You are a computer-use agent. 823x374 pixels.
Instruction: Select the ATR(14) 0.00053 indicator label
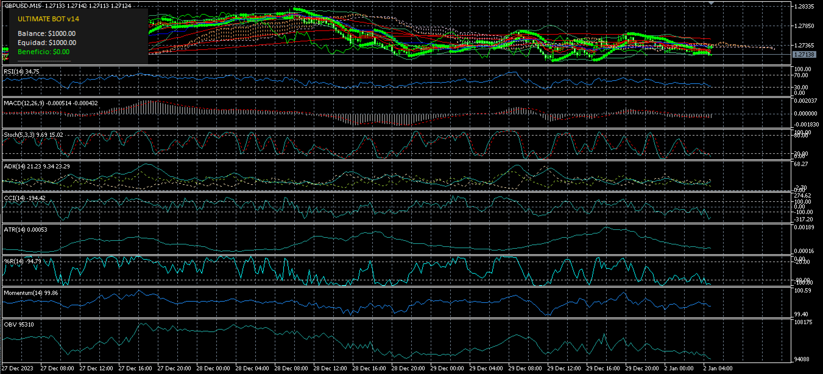pos(26,229)
